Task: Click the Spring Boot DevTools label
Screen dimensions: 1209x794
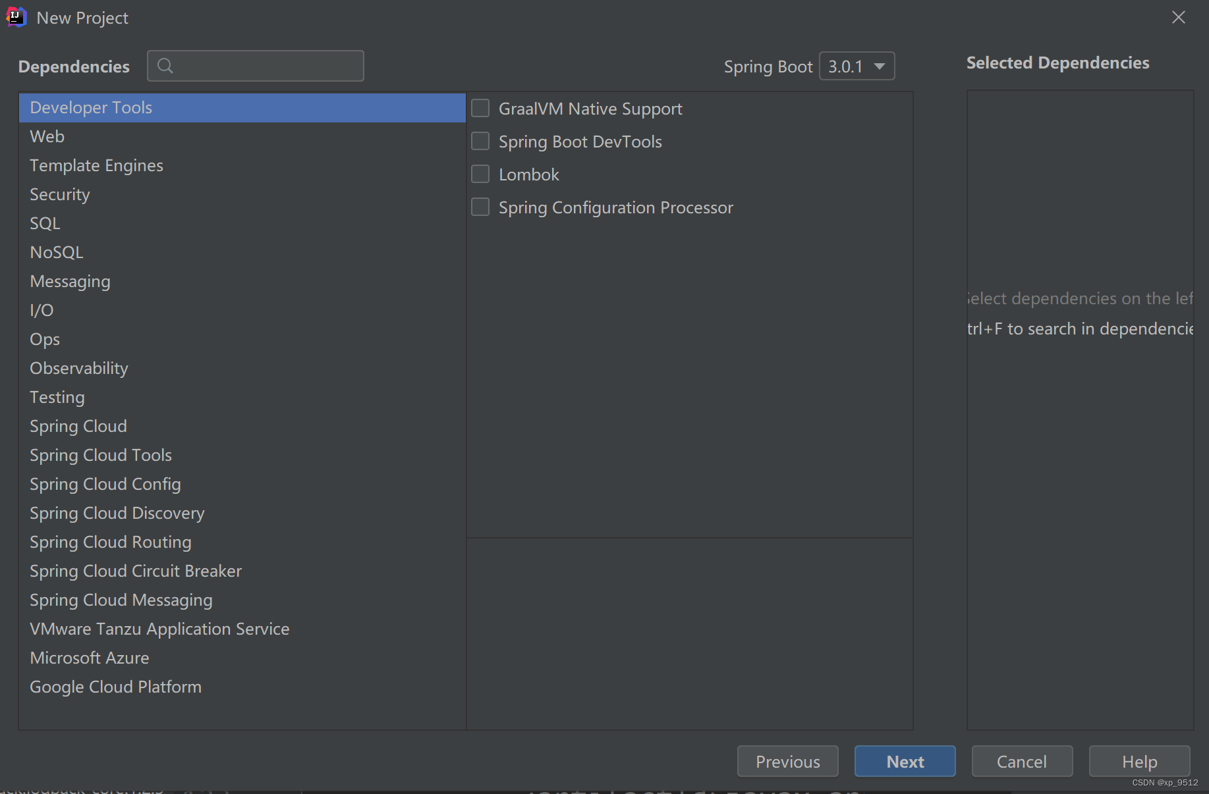Action: (580, 142)
